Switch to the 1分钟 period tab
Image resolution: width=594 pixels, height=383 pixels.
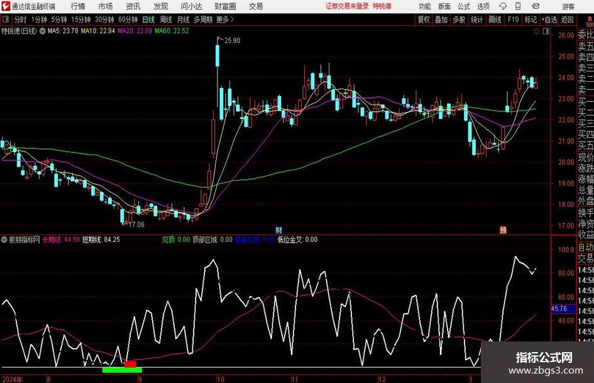[x=39, y=19]
